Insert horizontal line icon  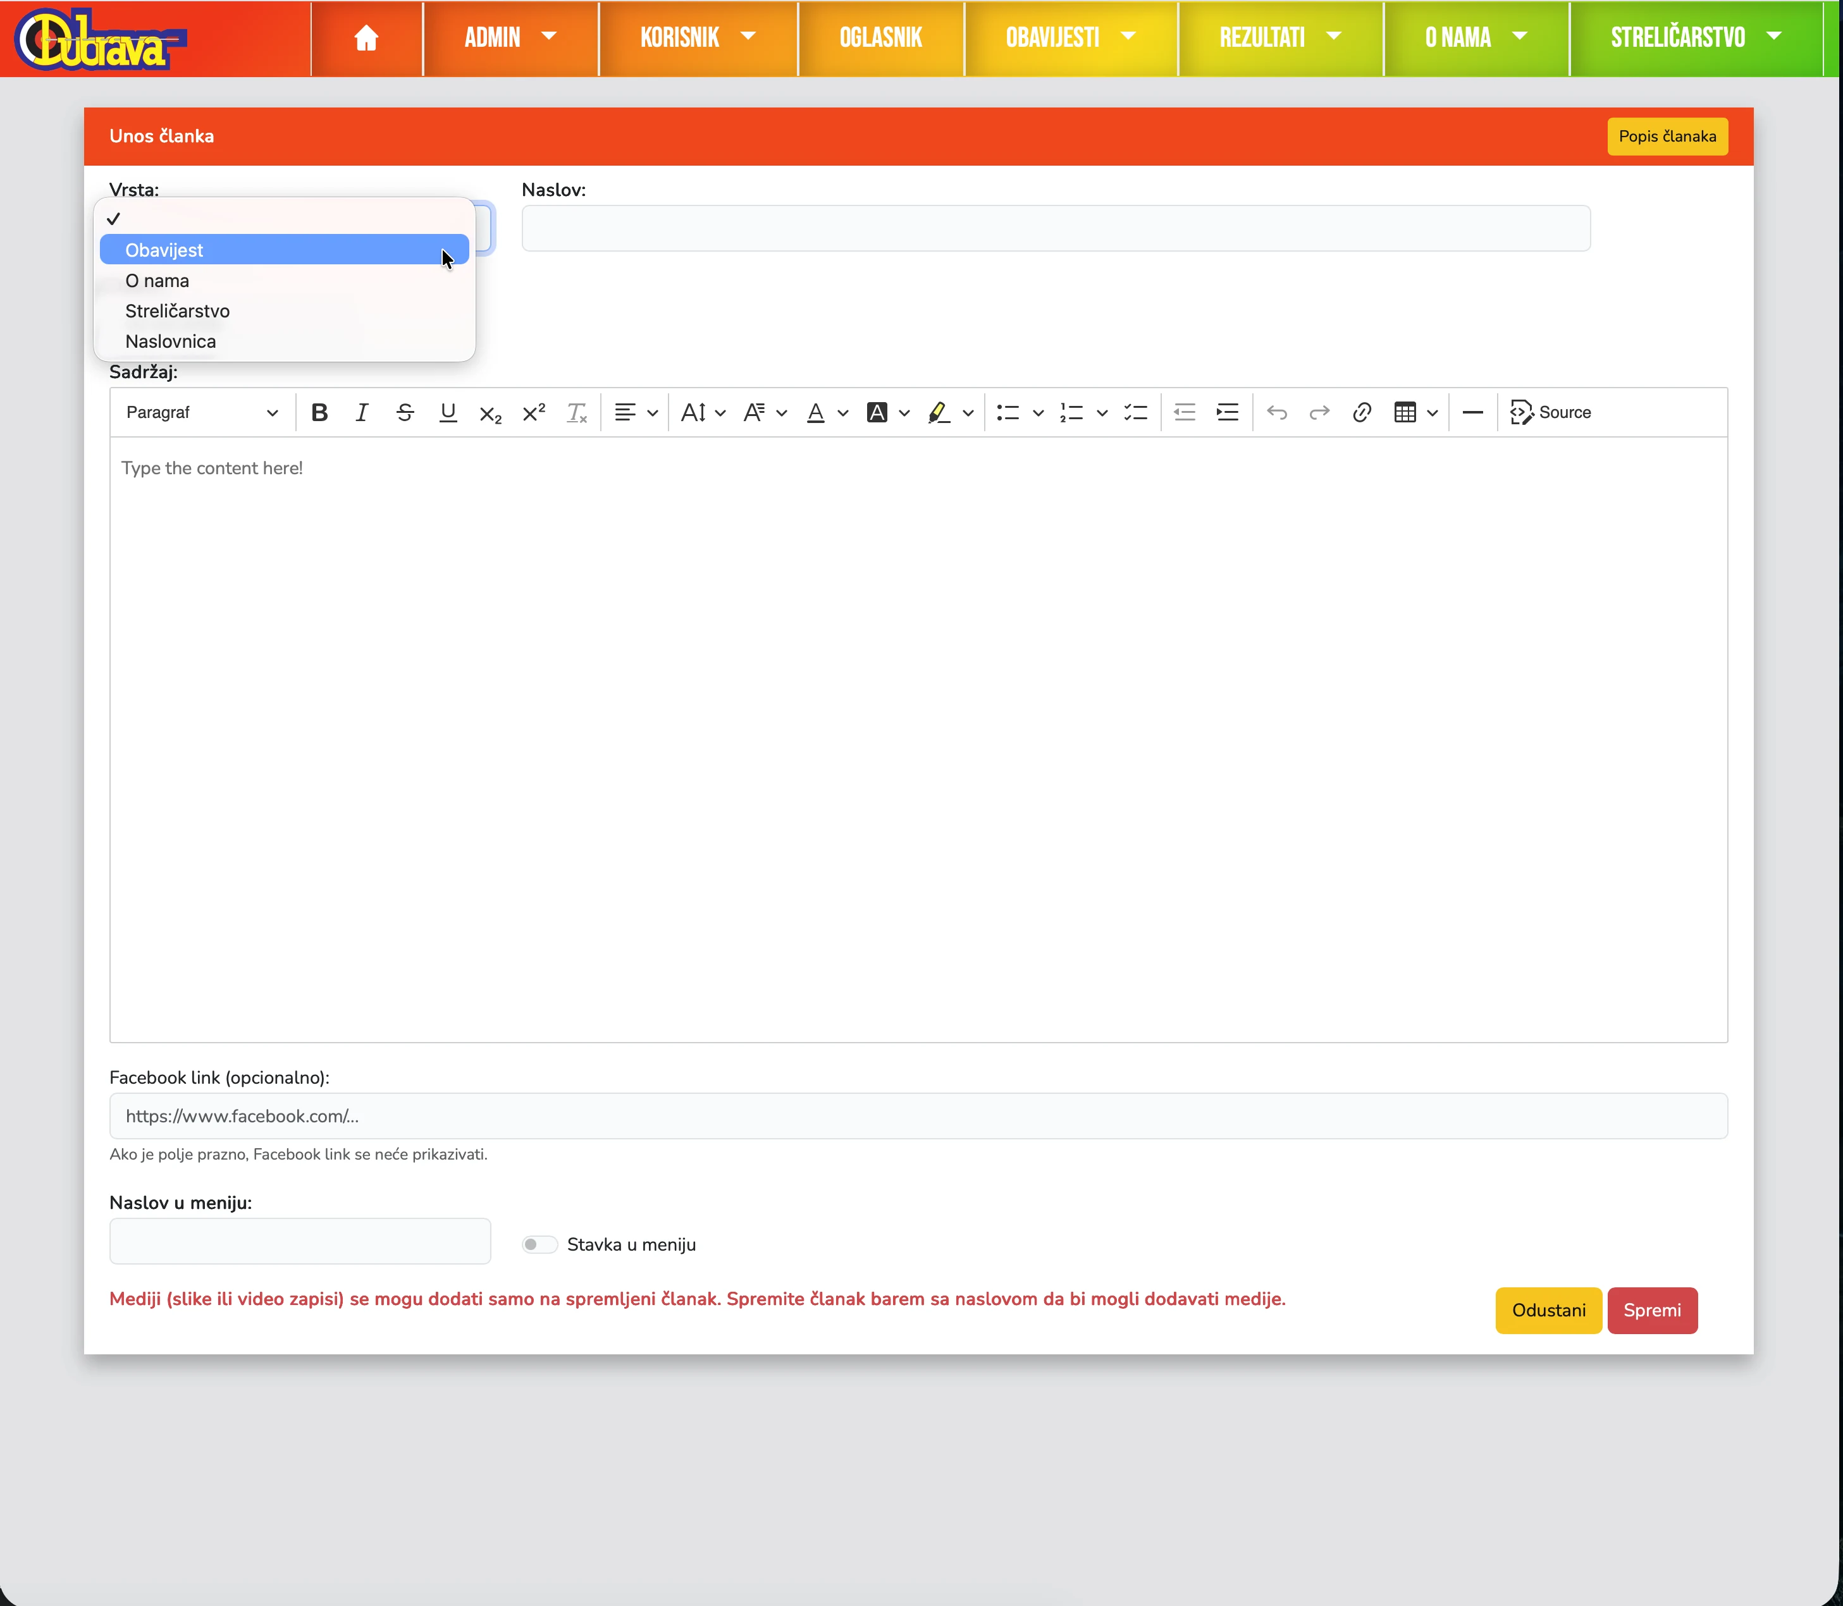(x=1472, y=412)
